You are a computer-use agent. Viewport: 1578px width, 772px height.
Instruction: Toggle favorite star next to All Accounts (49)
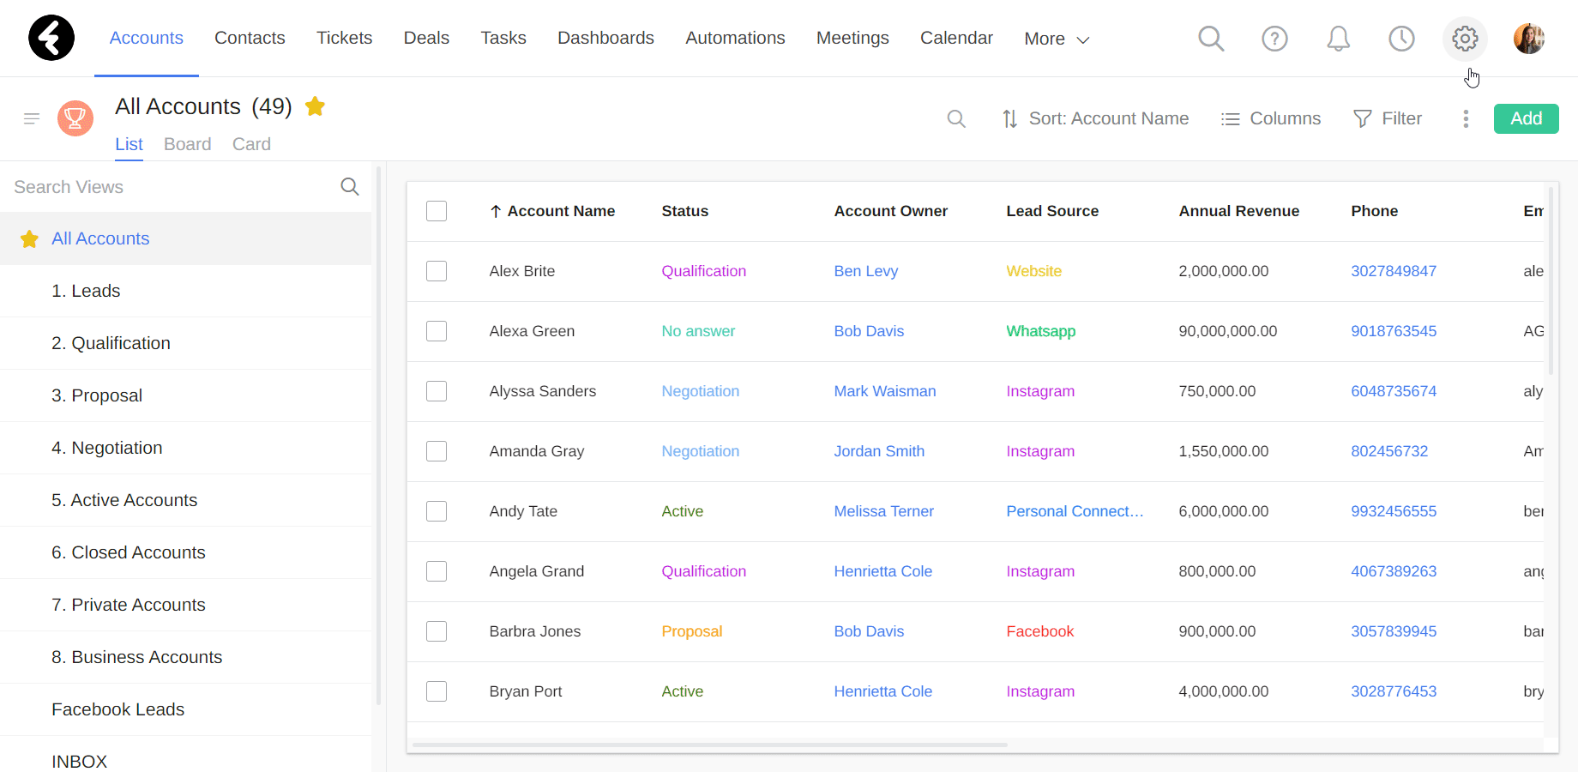pos(315,106)
